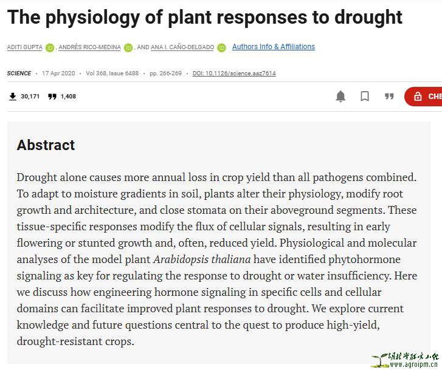
Task: Open ORCID icon next to Andrés Rico-Medina
Action: coord(128,47)
